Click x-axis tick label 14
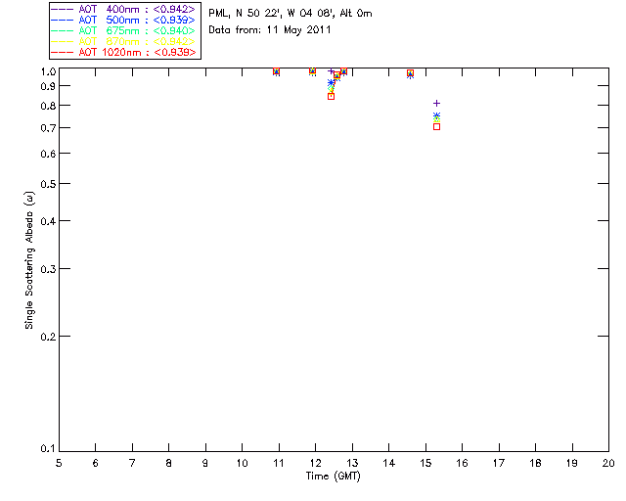Screen dimensions: 626x501 coord(389,463)
